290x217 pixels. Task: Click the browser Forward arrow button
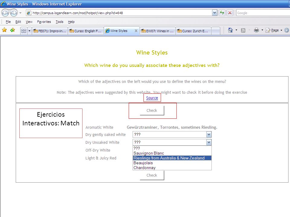14,13
